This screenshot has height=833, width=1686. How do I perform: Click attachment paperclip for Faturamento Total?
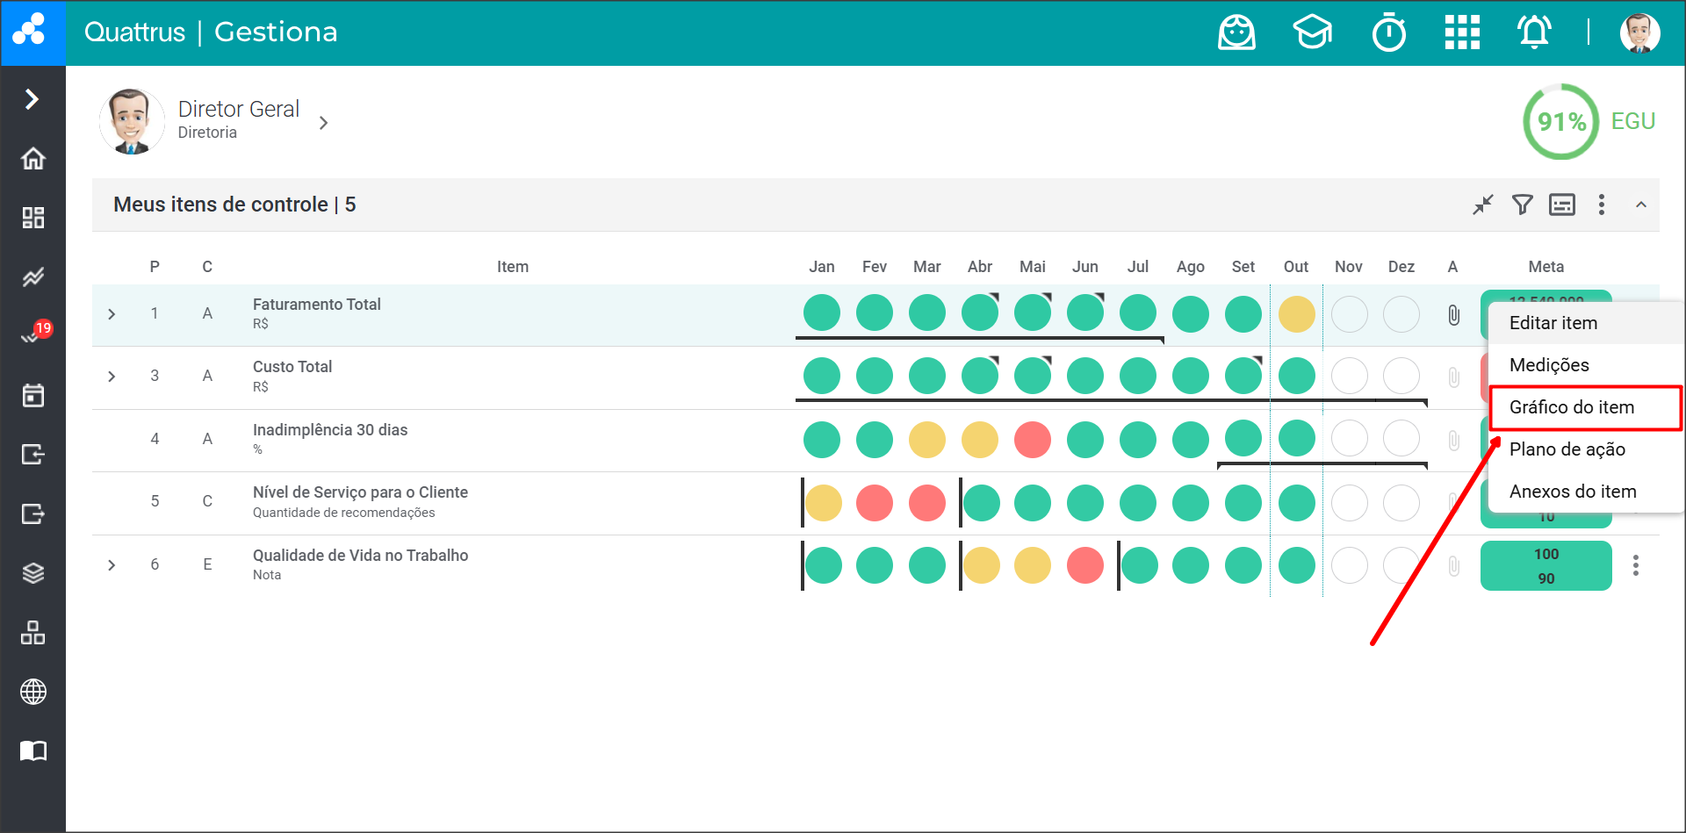coord(1453,315)
